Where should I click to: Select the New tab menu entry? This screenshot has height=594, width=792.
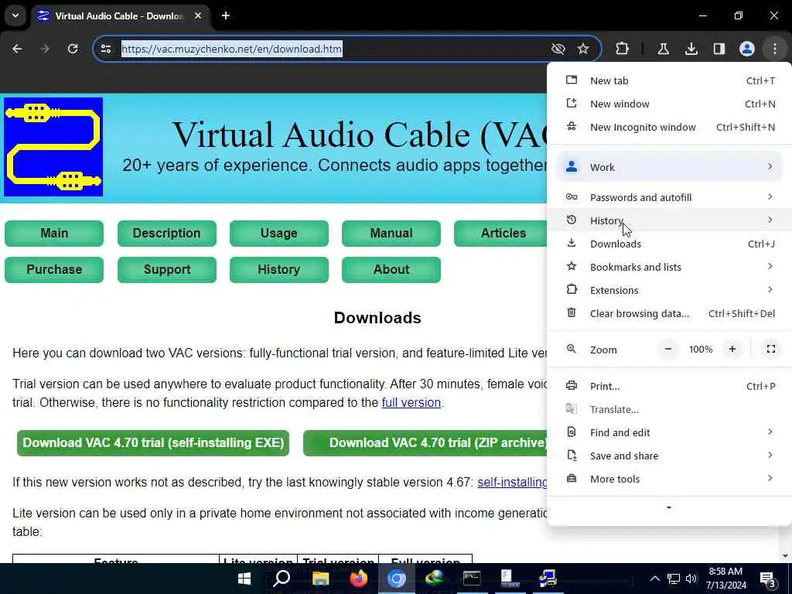pyautogui.click(x=669, y=80)
